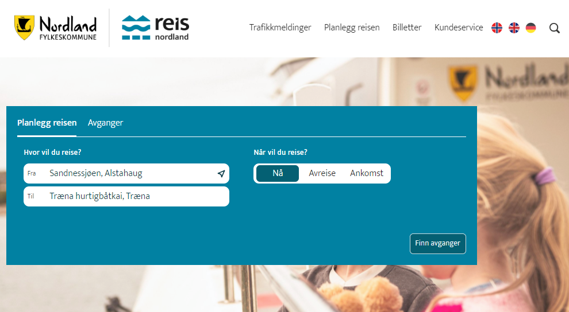Open Planlegg reisen in the top navigation
This screenshot has width=569, height=312.
(x=352, y=28)
